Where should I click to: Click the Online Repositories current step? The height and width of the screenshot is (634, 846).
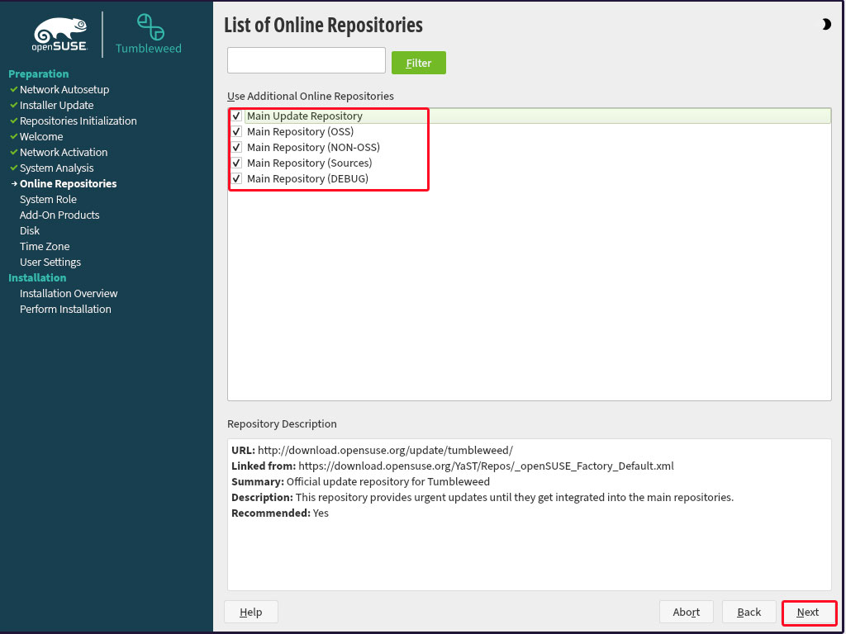pos(68,183)
